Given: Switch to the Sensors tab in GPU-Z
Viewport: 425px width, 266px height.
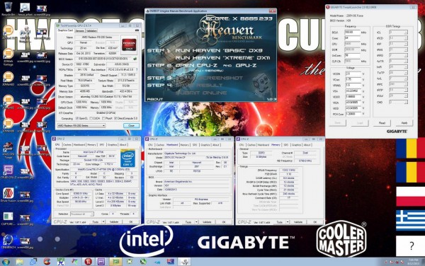Looking at the screenshot, I should [x=79, y=30].
